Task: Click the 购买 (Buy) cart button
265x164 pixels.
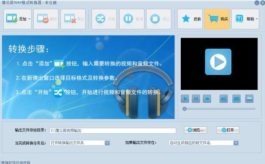Action: (217, 19)
